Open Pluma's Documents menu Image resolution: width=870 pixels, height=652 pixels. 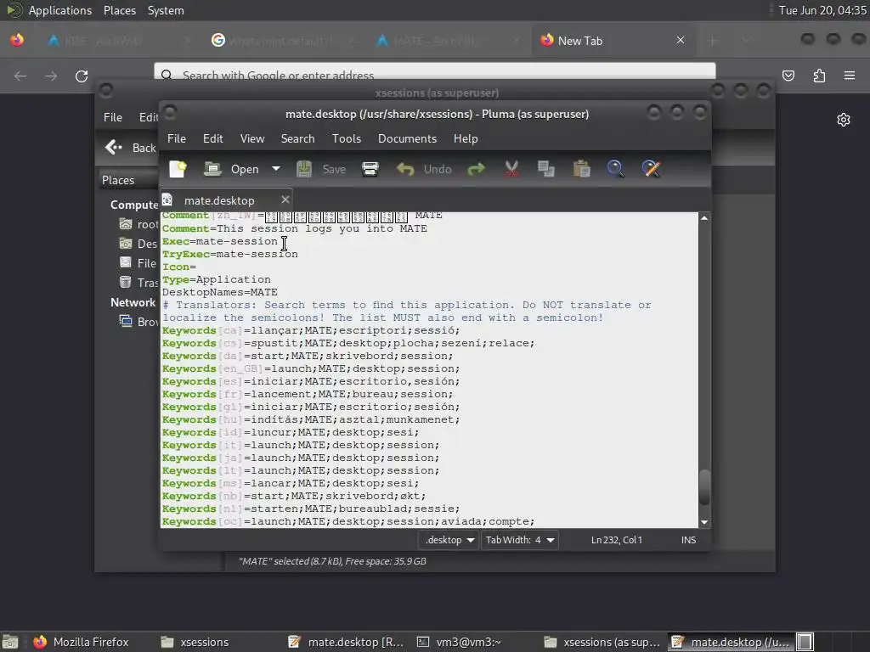407,138
